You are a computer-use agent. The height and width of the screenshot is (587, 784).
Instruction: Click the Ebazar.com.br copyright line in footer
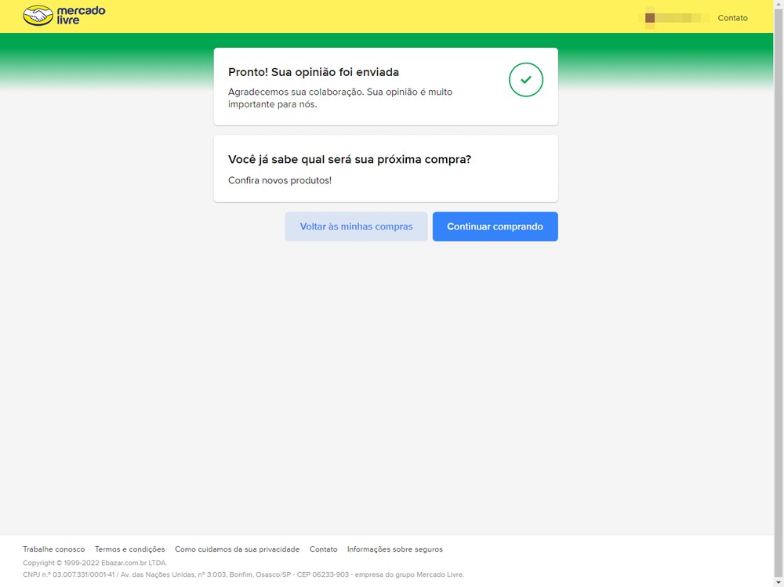[95, 563]
